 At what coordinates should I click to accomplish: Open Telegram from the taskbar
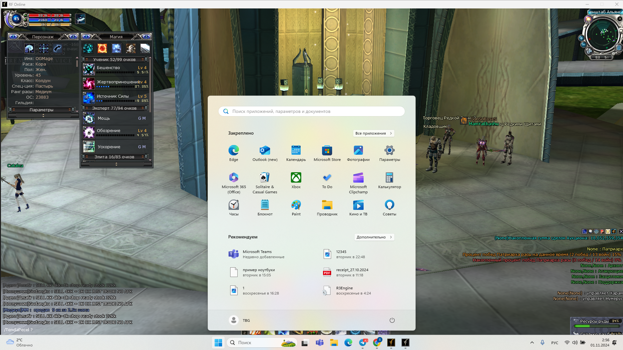pyautogui.click(x=363, y=343)
